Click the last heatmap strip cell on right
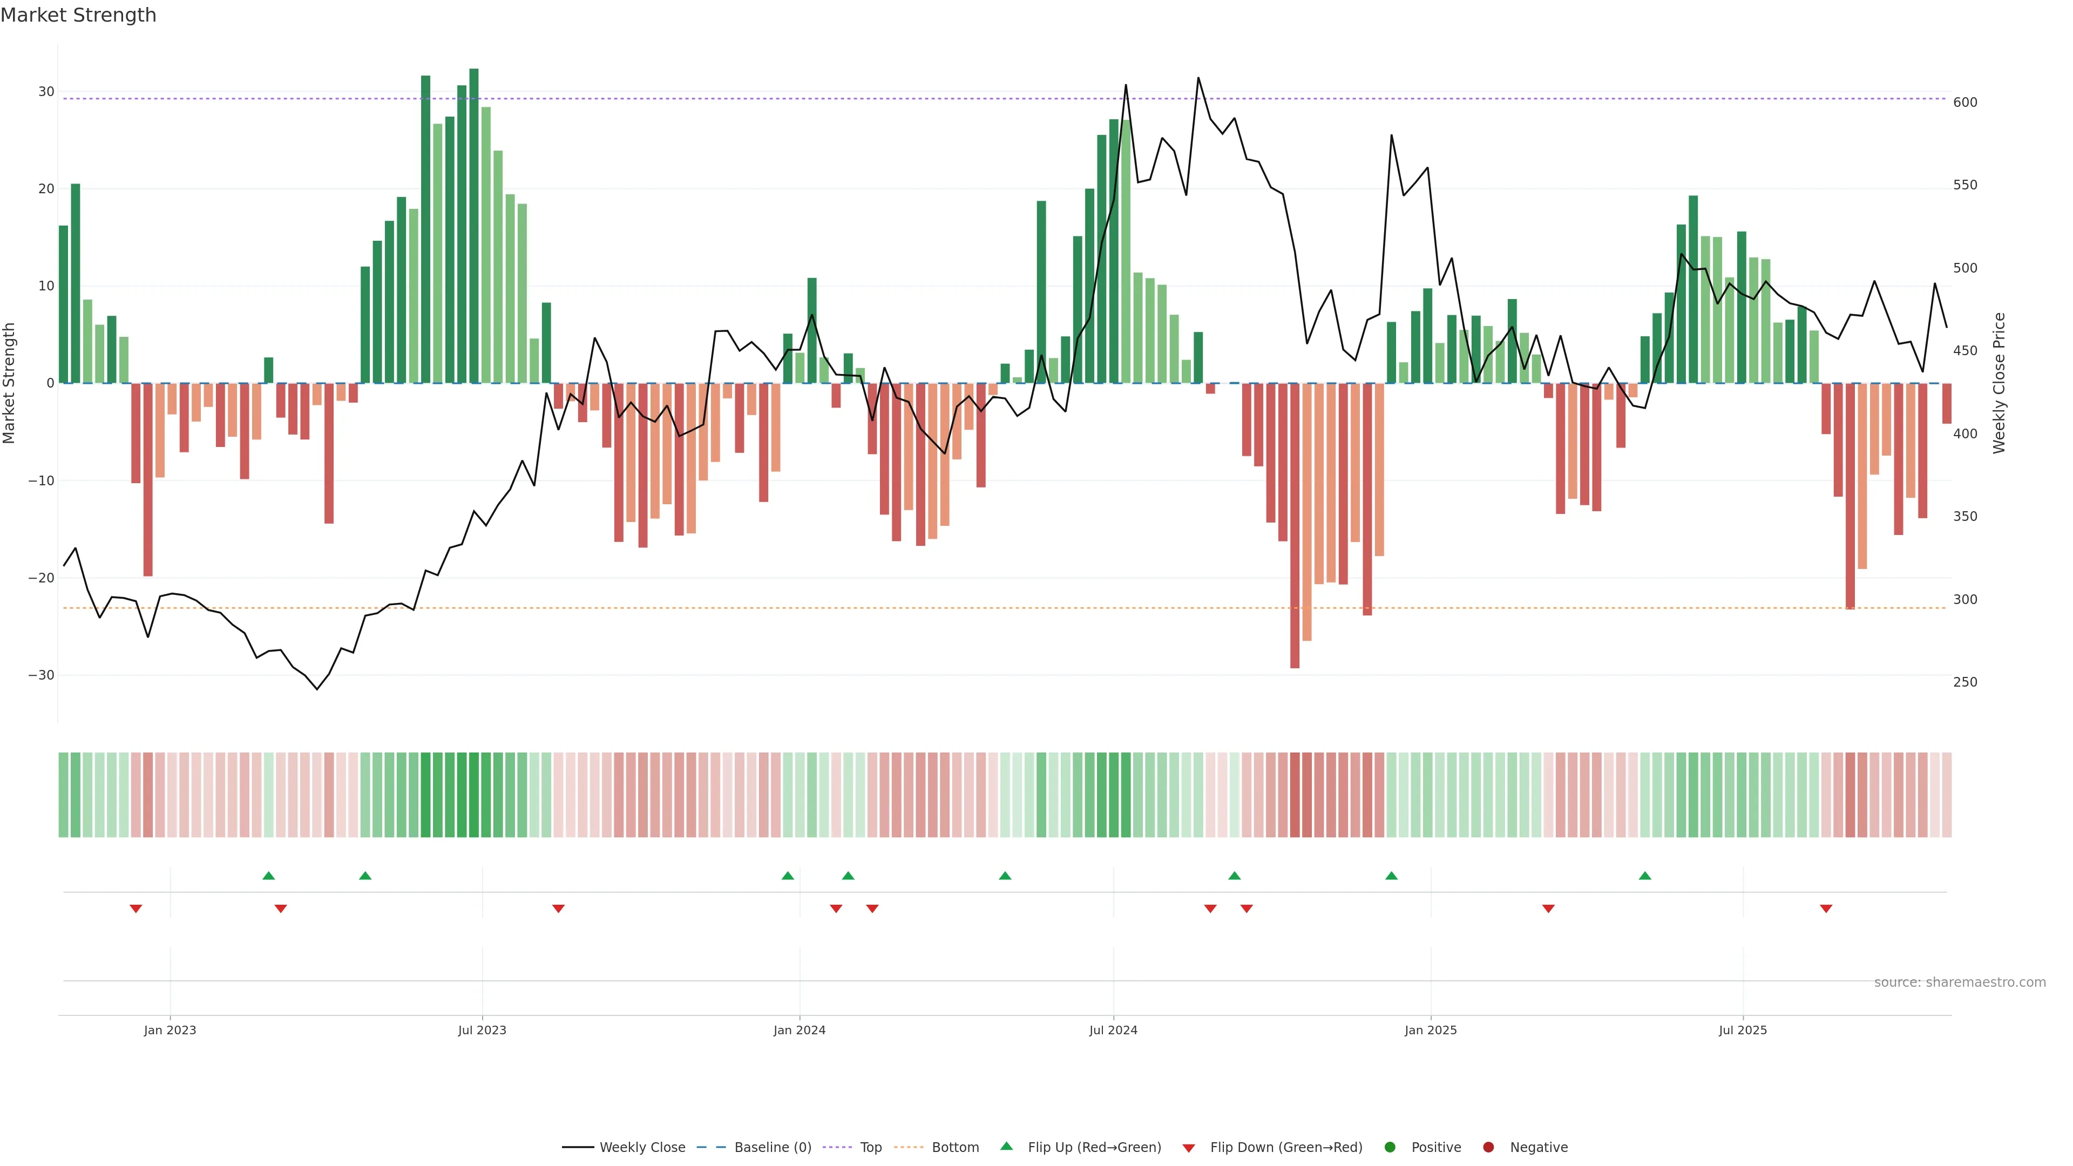2073x1166 pixels. [x=1947, y=795]
